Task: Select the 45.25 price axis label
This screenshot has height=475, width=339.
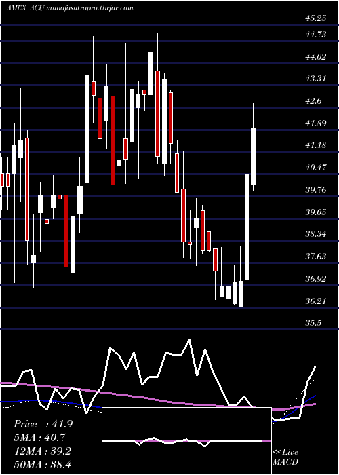Action: coord(316,18)
